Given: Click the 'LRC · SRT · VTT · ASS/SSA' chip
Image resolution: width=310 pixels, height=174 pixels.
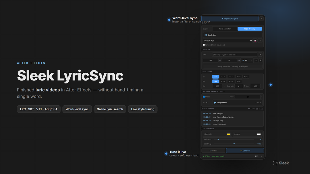Looking at the screenshot, I should 39,109.
